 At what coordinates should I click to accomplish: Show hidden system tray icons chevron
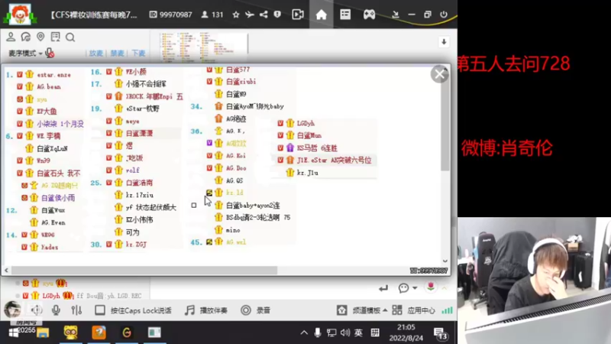pyautogui.click(x=304, y=333)
